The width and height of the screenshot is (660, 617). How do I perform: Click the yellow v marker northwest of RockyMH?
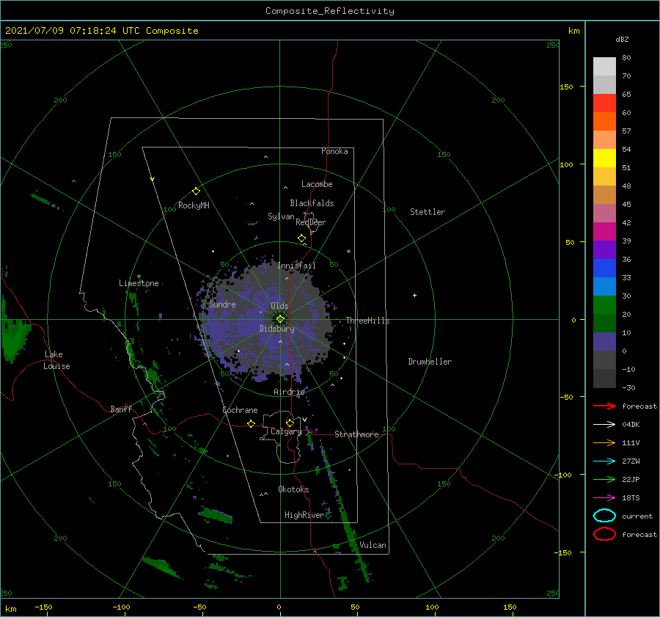(x=153, y=179)
